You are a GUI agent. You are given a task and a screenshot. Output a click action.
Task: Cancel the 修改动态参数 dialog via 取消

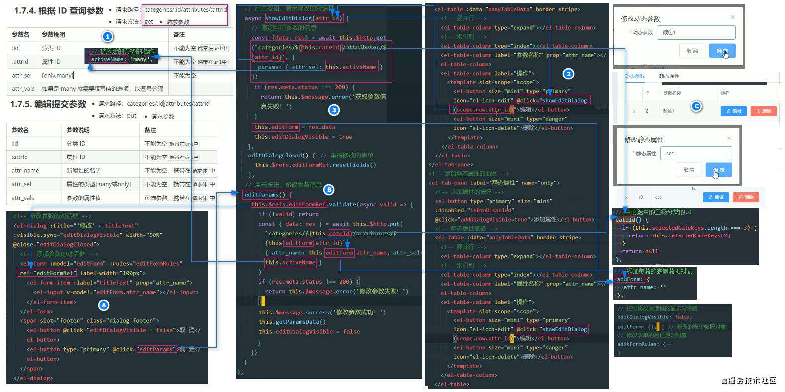tap(692, 51)
